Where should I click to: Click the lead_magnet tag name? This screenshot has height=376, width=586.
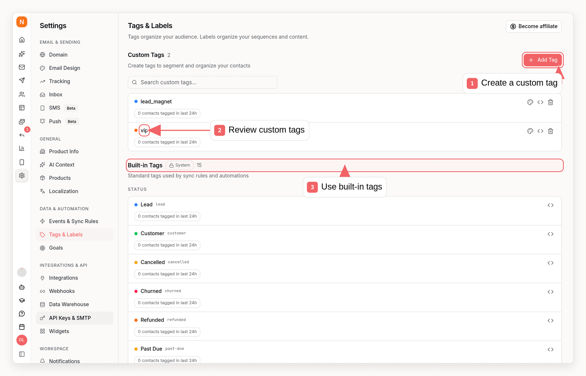156,101
